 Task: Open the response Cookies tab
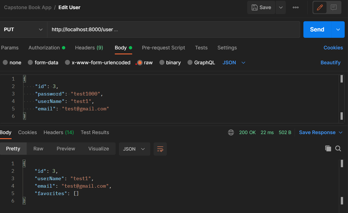pyautogui.click(x=28, y=132)
